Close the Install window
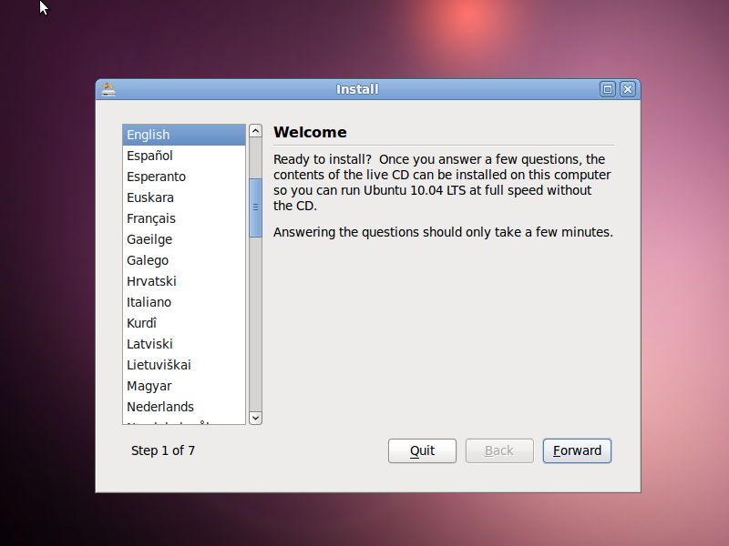 click(627, 89)
